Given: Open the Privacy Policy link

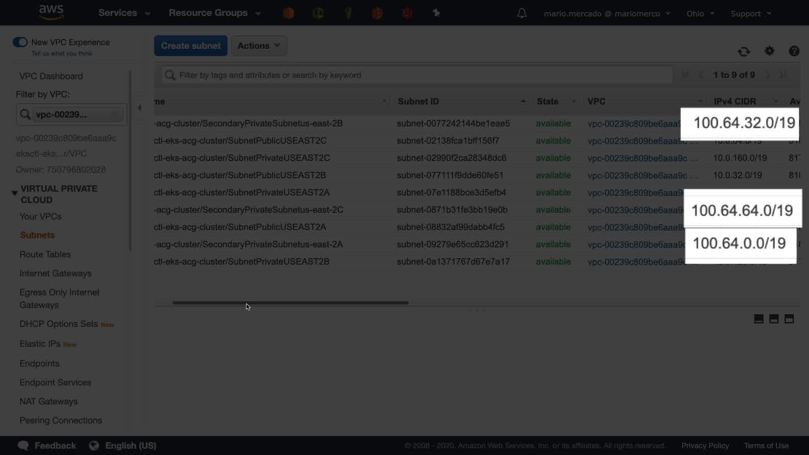Looking at the screenshot, I should point(705,445).
